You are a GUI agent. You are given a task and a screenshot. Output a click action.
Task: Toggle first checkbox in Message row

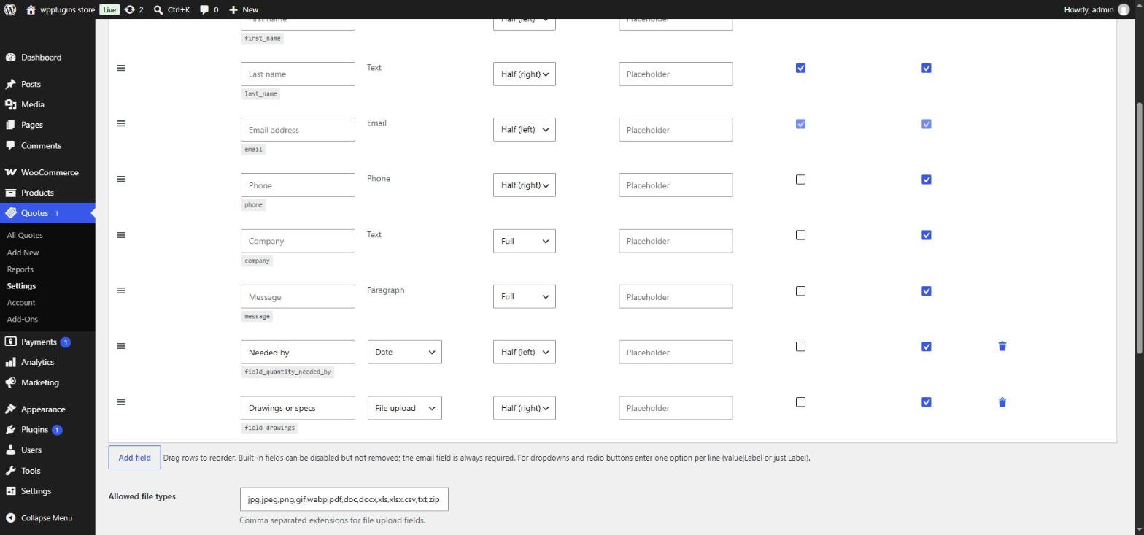click(x=800, y=291)
